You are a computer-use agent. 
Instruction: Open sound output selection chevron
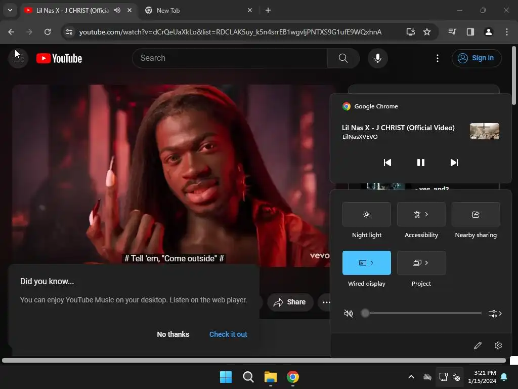pos(495,313)
